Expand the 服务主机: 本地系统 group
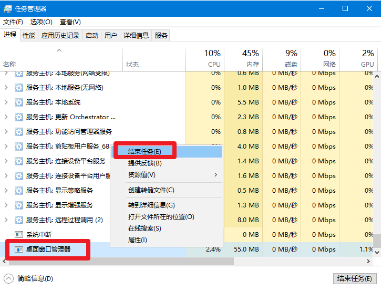This screenshot has width=382, height=292. (6, 102)
